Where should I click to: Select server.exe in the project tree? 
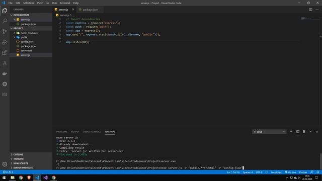[x=31, y=50]
